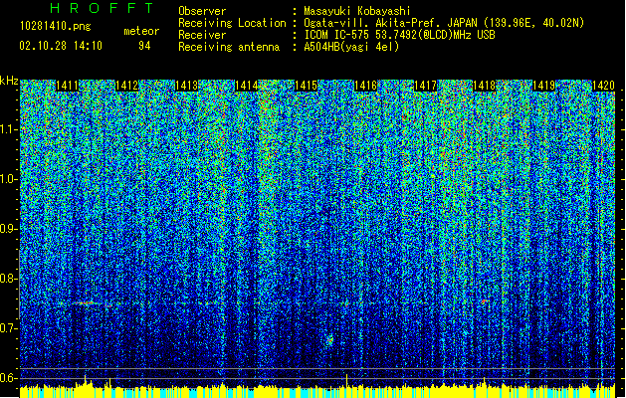Click the 'Receiving Location' label
Image resolution: width=626 pixels, height=398 pixels.
232,23
